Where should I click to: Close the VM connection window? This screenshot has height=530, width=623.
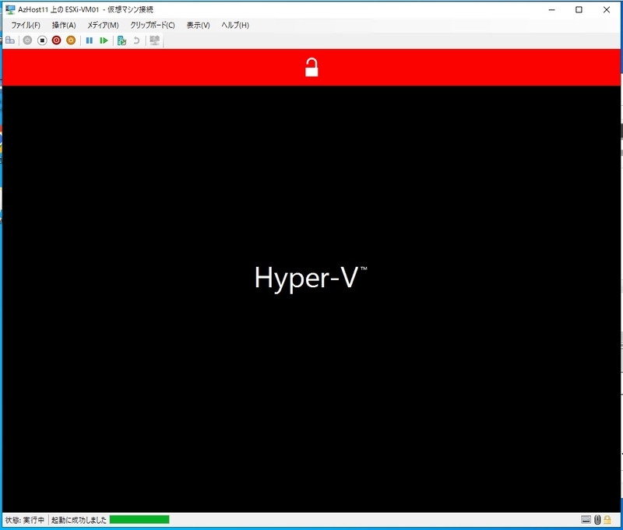(607, 9)
